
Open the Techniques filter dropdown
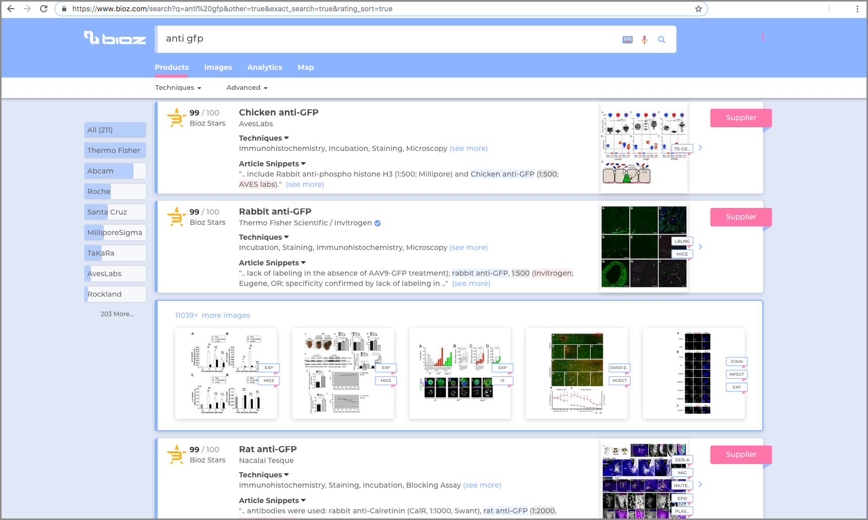coord(178,88)
